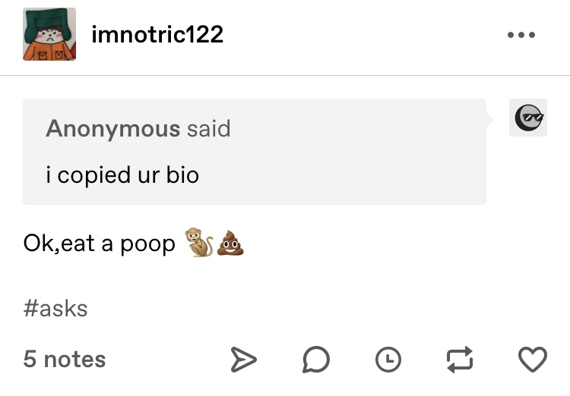Click the ask bubble pointer arrow
The width and height of the screenshot is (570, 396).
[490, 119]
